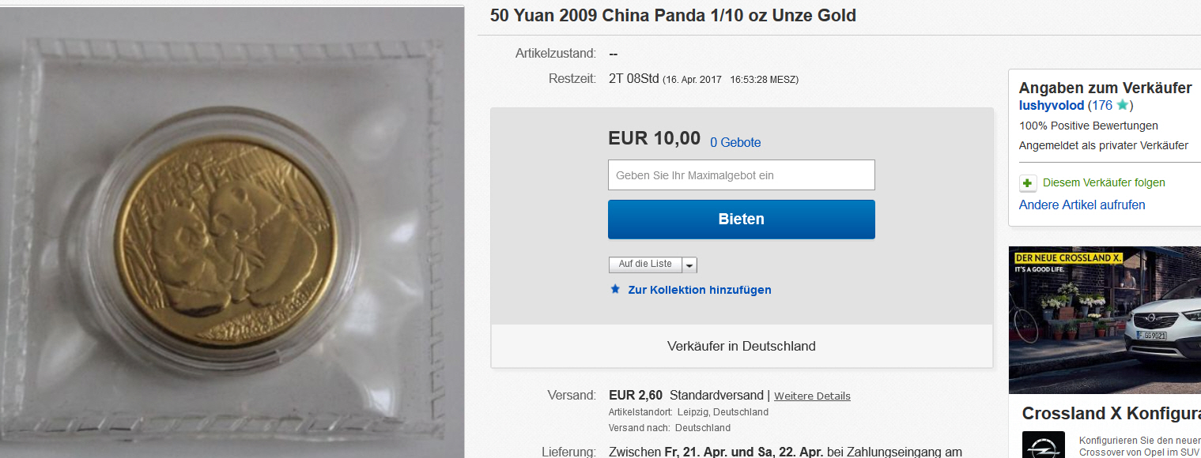
Task: Click Zur Kollektion hinzufügen link
Action: (x=700, y=290)
